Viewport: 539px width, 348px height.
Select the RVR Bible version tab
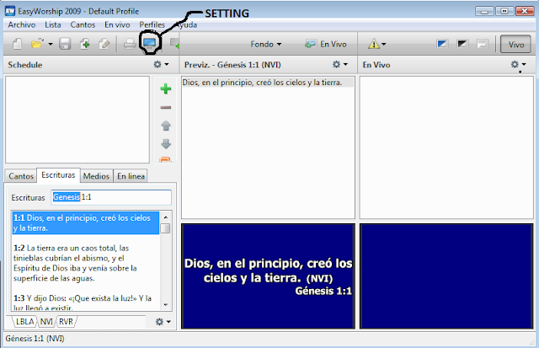(x=66, y=322)
